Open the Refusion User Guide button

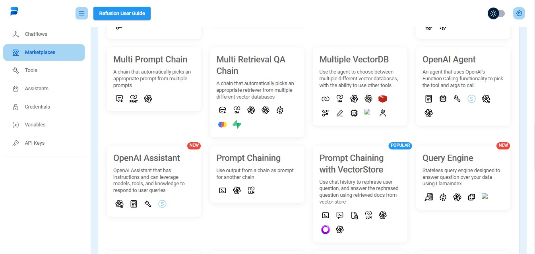point(122,13)
